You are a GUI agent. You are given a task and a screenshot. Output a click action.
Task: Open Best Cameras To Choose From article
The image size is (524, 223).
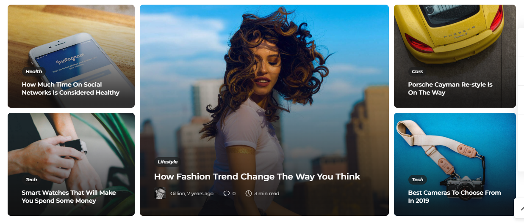(x=455, y=196)
